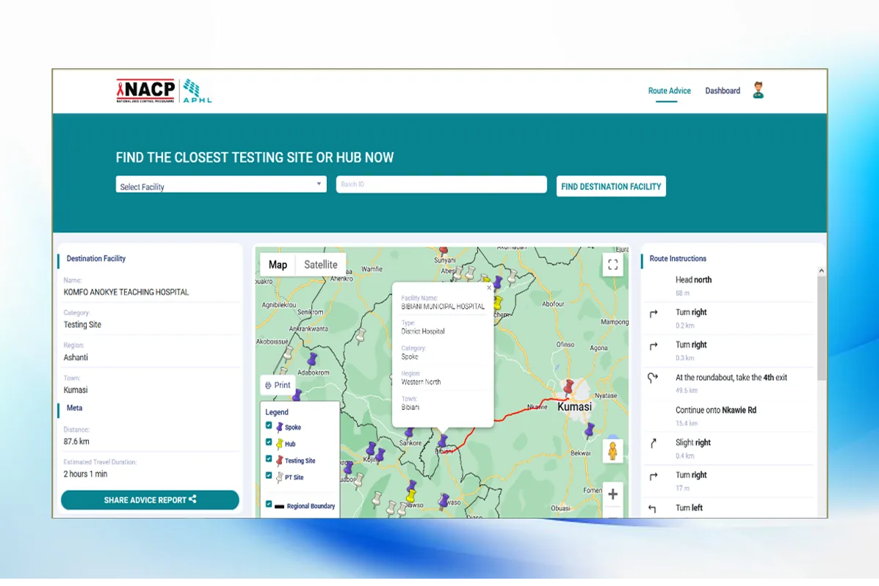Click the purple pin southeast of Kumasi
The image size is (879, 586).
pyautogui.click(x=589, y=430)
